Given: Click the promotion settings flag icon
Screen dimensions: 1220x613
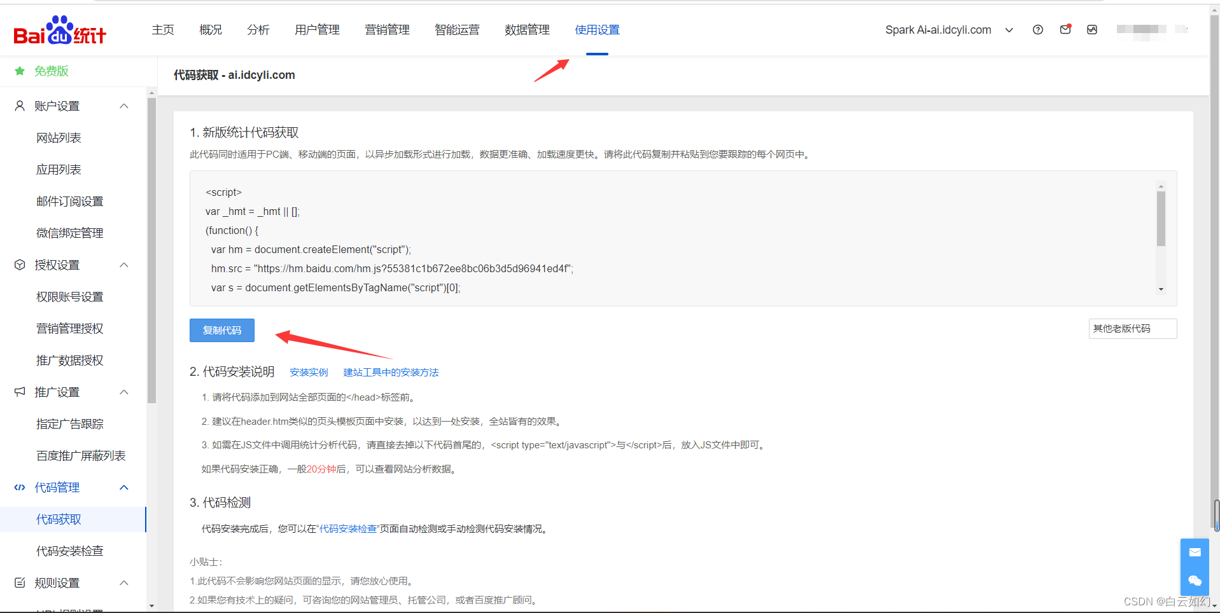Looking at the screenshot, I should (x=20, y=392).
